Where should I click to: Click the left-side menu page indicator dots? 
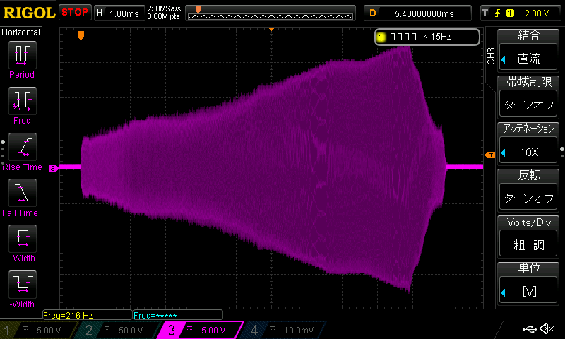coord(3,153)
